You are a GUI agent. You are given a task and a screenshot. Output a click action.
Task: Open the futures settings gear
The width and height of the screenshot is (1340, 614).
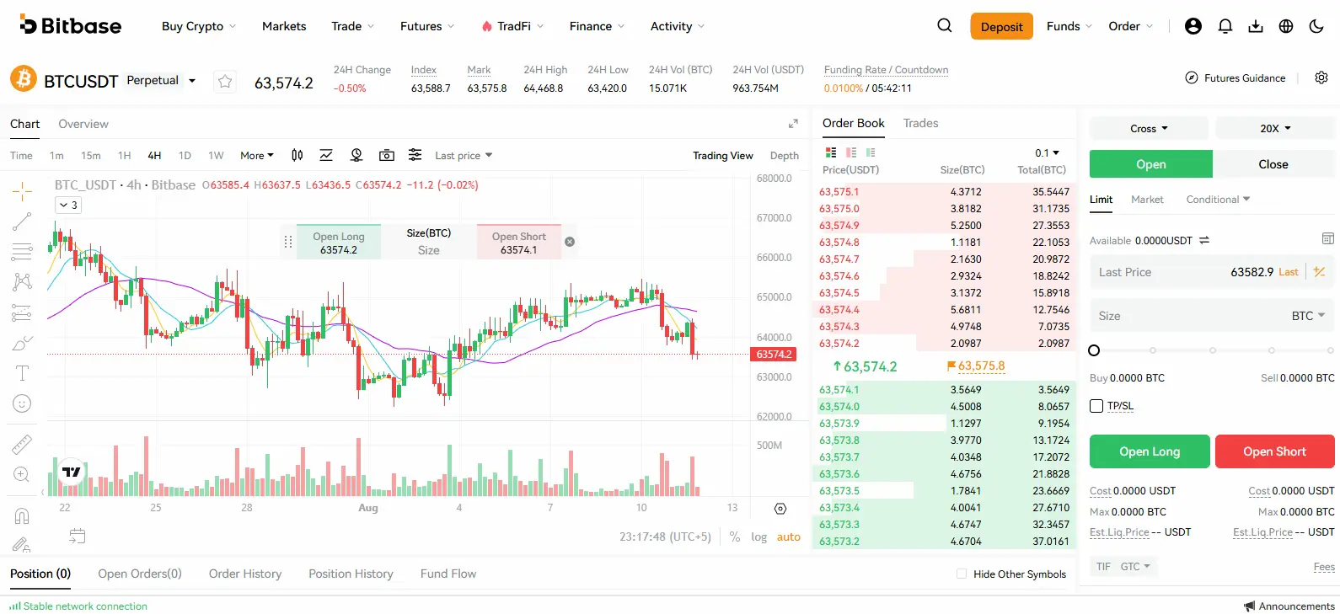(x=1321, y=77)
